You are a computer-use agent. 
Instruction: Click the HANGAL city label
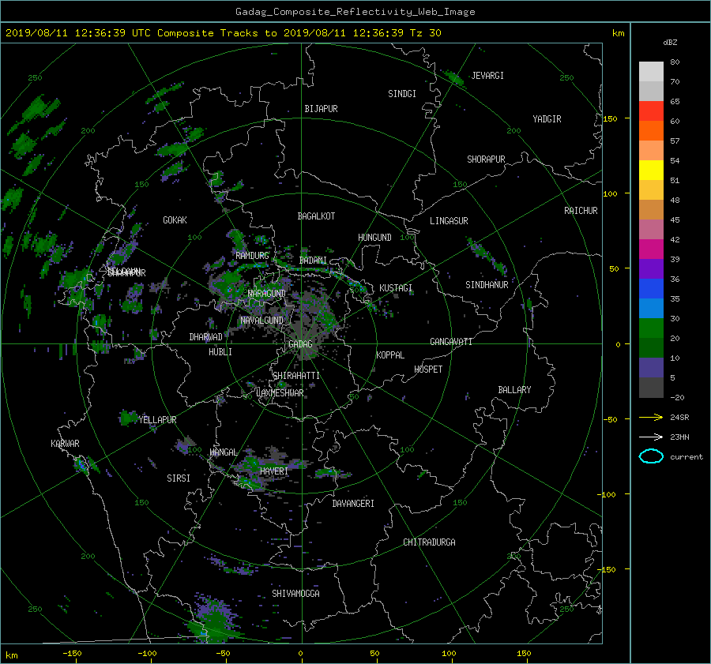tap(224, 452)
